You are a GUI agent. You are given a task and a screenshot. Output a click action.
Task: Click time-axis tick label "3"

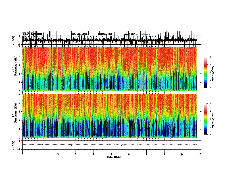(76, 154)
